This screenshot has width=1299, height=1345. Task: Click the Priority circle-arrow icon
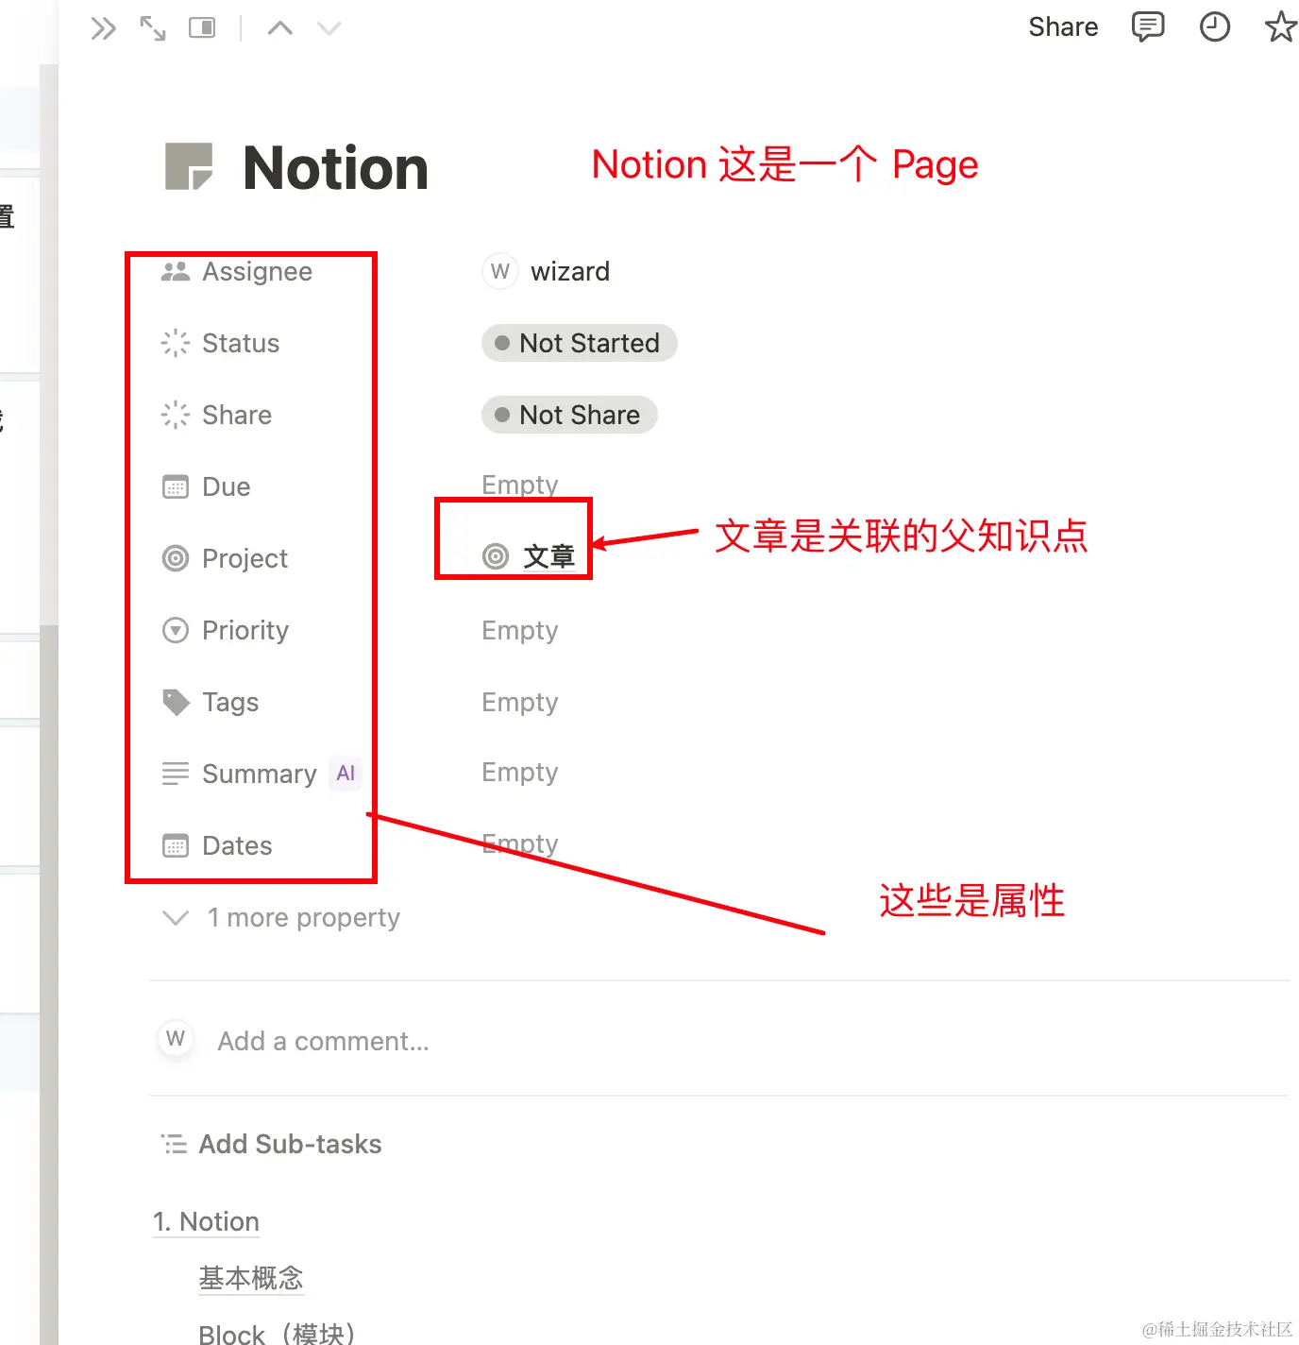click(176, 630)
